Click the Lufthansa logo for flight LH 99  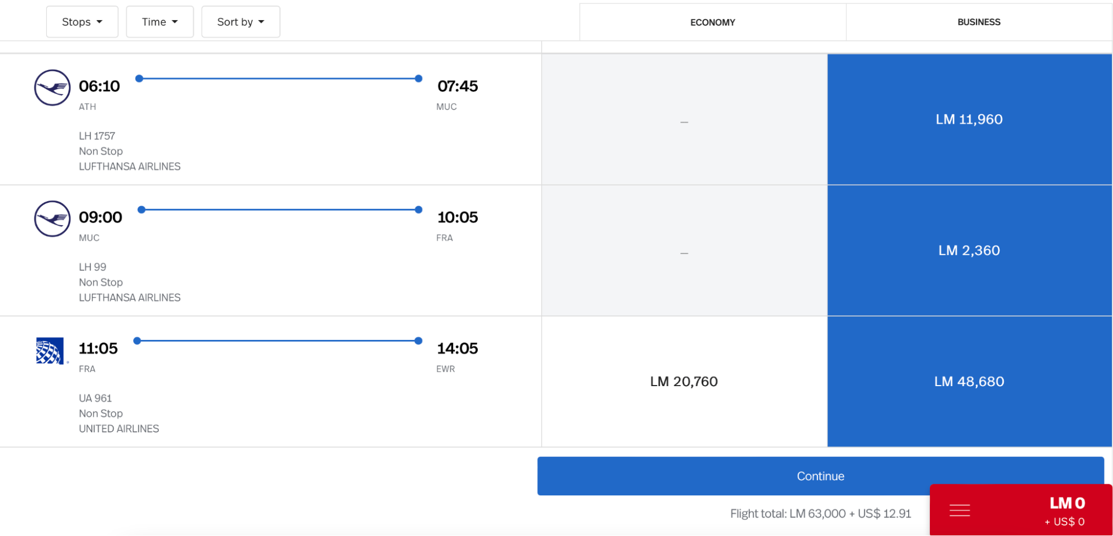coord(52,218)
